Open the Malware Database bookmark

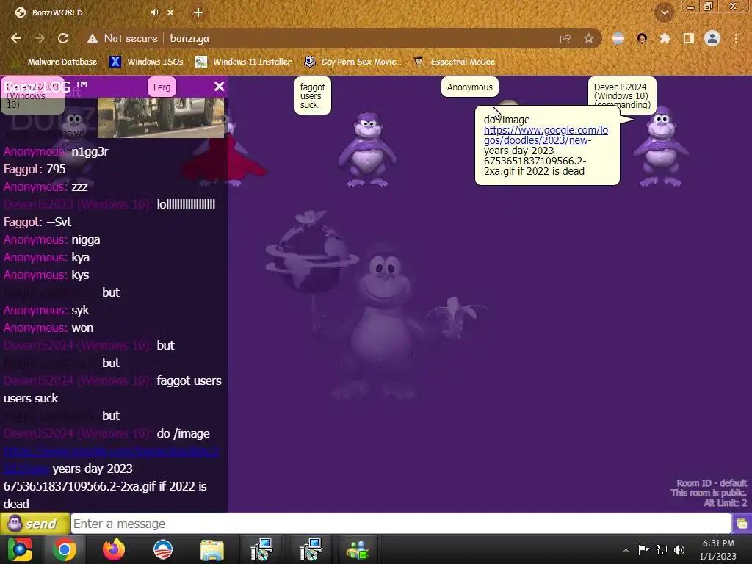(x=56, y=62)
